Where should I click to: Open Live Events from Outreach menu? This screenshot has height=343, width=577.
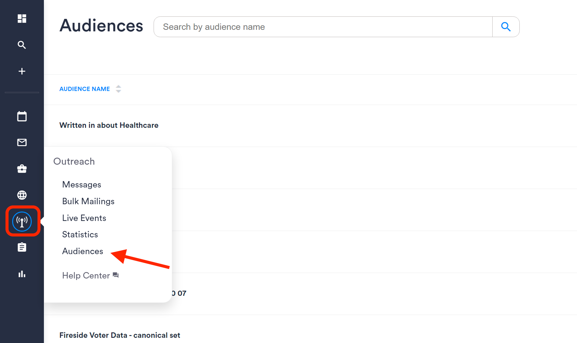pos(84,218)
